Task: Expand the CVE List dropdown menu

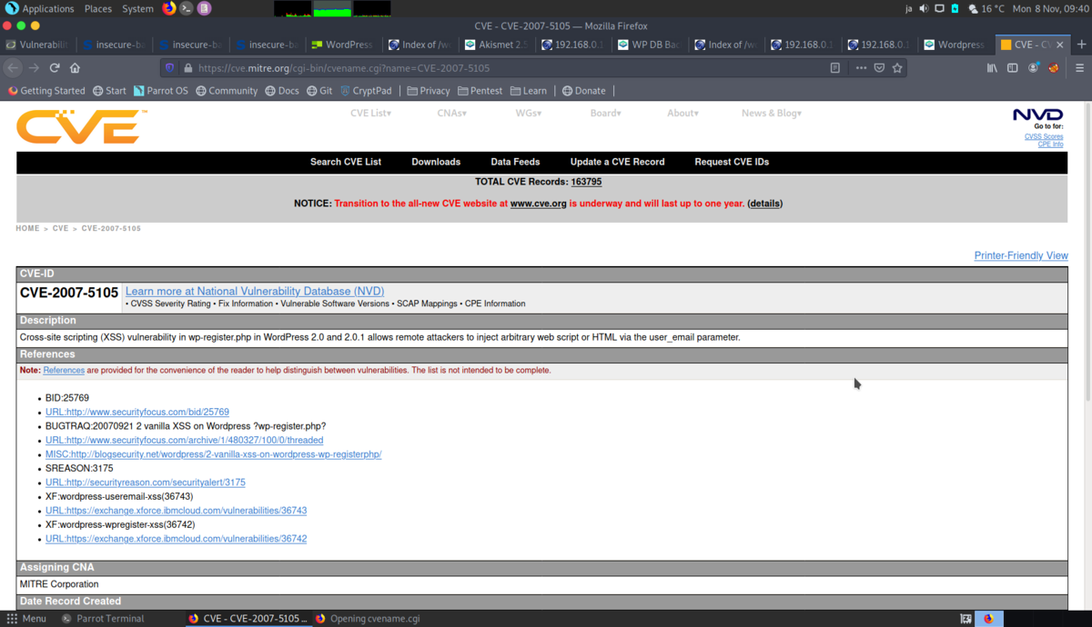Action: tap(370, 113)
